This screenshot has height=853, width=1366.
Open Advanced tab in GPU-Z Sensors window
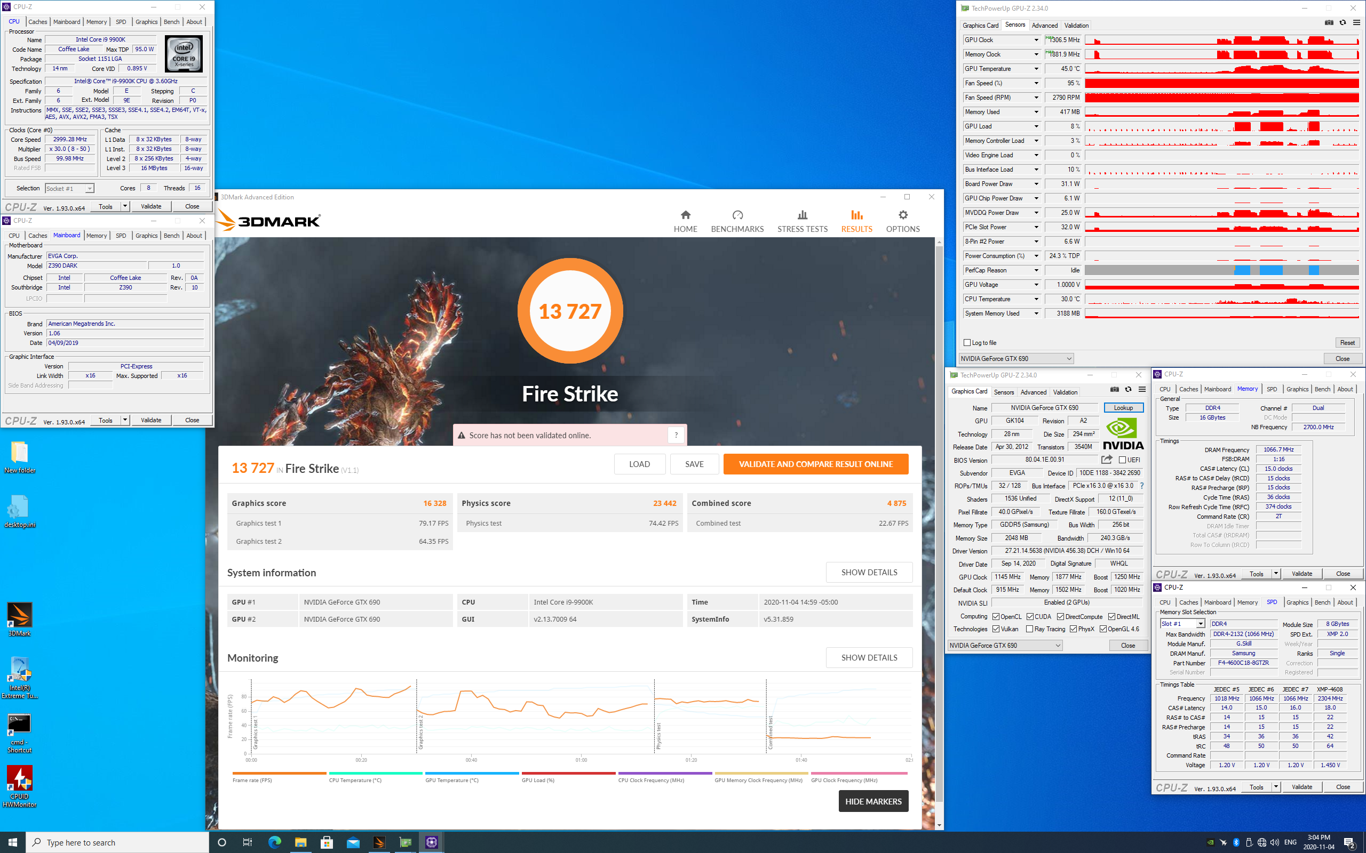1044,26
